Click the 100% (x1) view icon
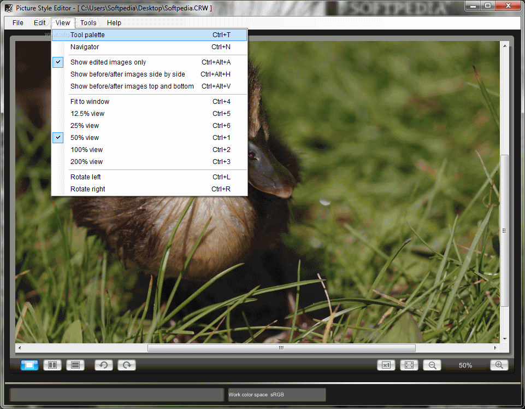This screenshot has width=525, height=409. pyautogui.click(x=386, y=365)
